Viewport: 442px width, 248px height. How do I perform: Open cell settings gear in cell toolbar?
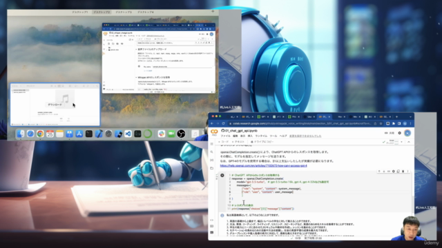pos(394,172)
